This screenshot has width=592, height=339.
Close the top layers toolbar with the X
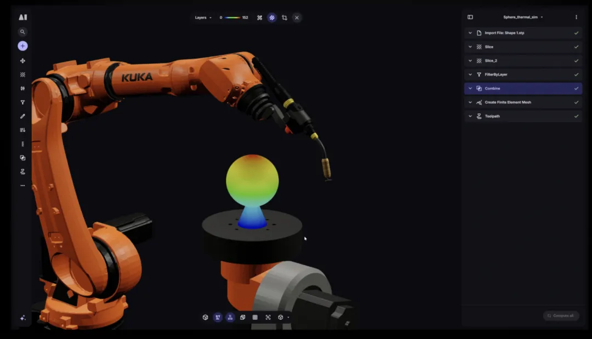point(297,18)
